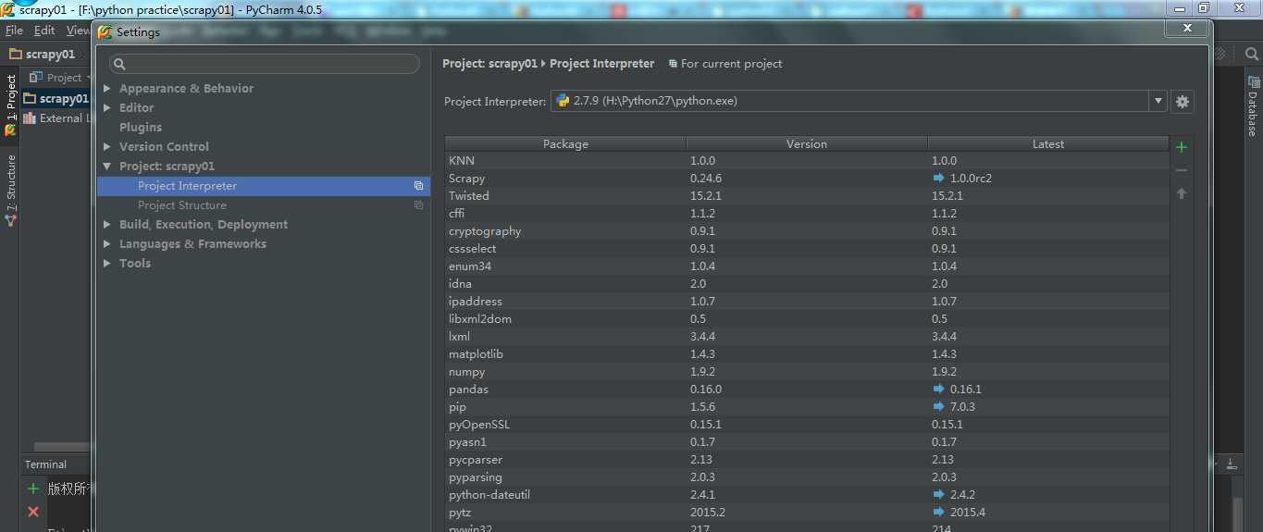The height and width of the screenshot is (532, 1263).
Task: Select the pyparsing package row
Action: (x=807, y=476)
